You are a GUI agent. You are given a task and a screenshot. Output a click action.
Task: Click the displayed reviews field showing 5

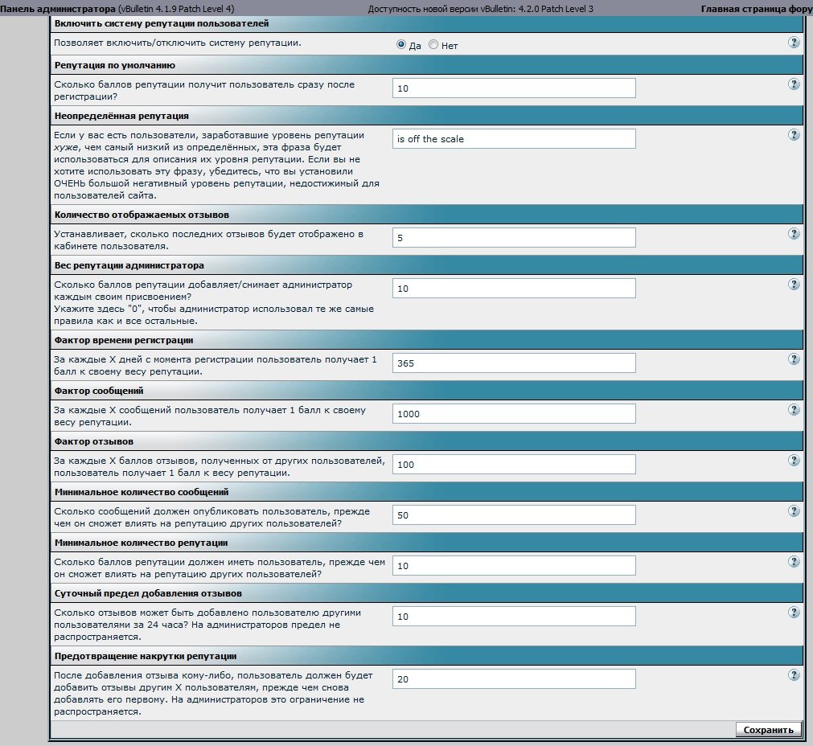tap(514, 238)
